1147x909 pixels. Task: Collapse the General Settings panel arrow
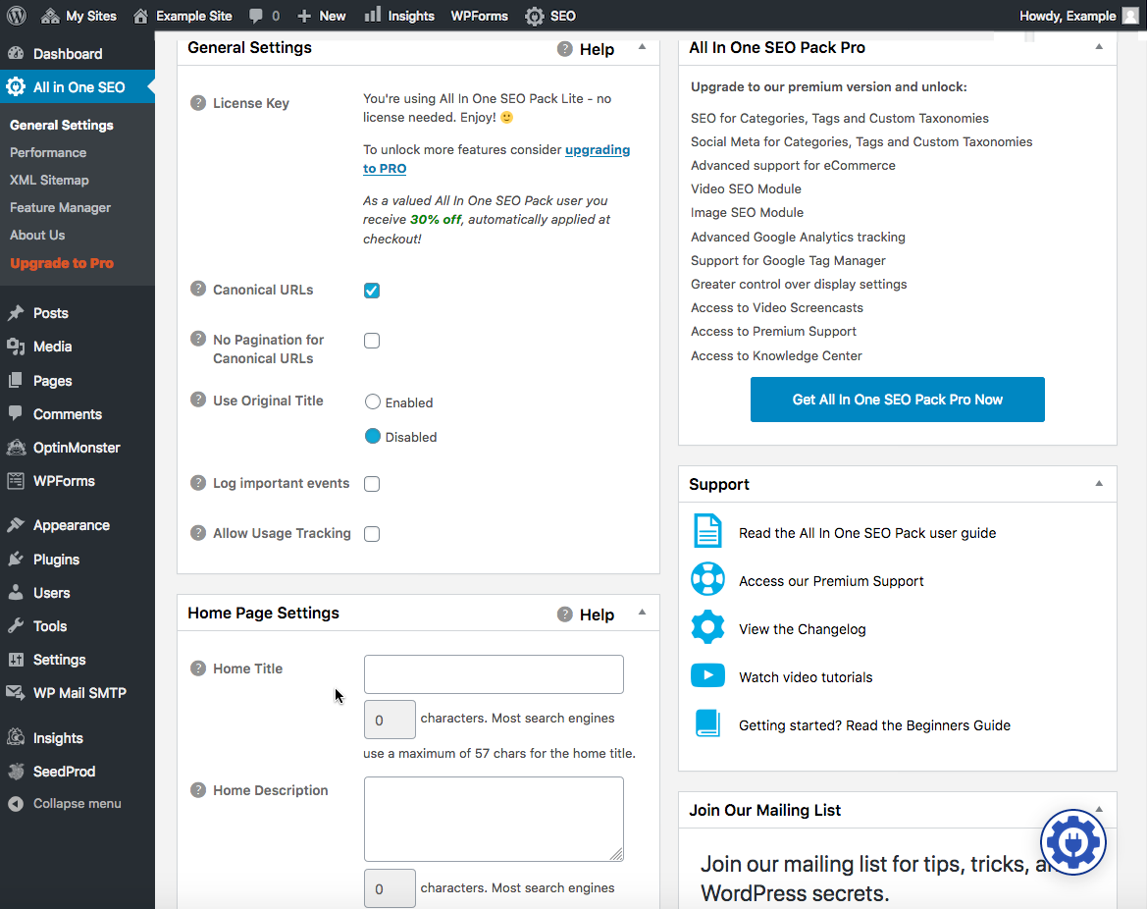(x=643, y=47)
